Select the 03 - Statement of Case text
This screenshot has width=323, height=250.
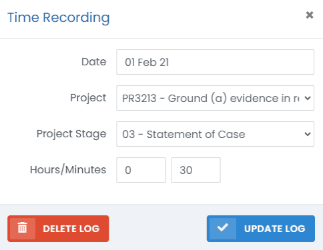point(184,134)
